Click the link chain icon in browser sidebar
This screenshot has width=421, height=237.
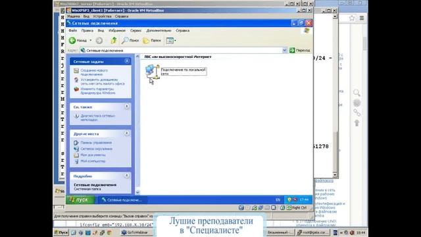357,113
